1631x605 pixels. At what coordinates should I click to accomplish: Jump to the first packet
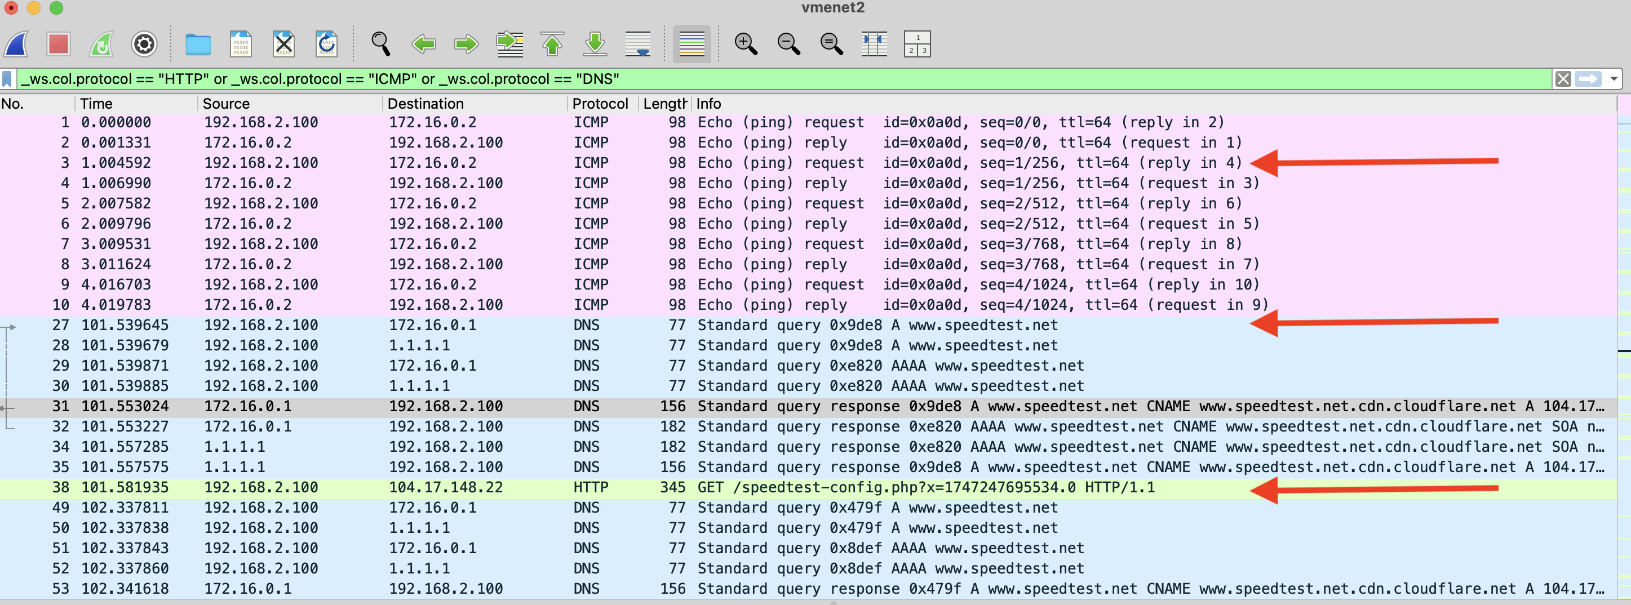point(552,45)
